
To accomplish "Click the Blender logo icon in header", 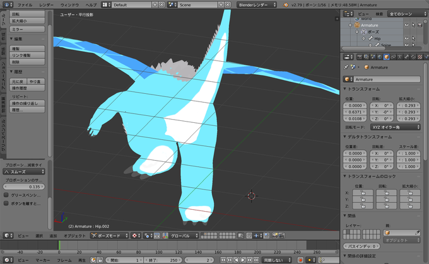I will click(286, 4).
